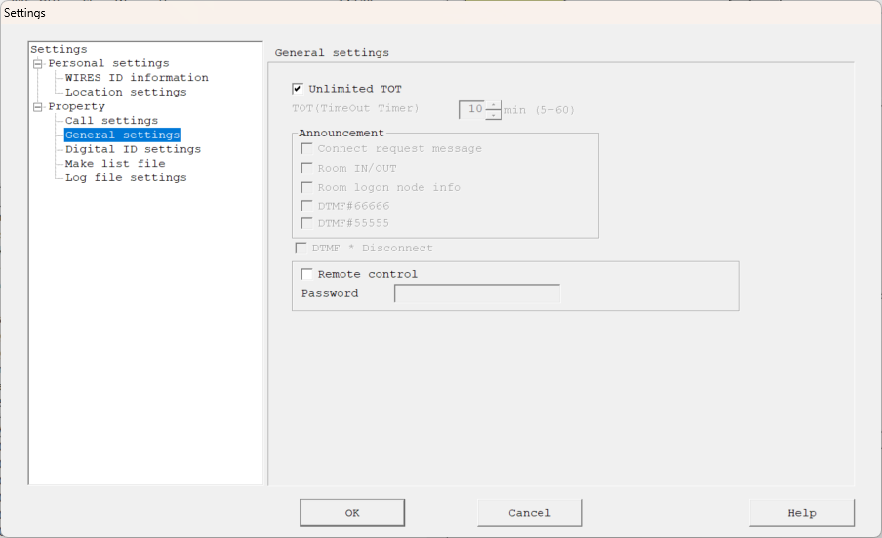Toggle the Connect request message checkbox
The width and height of the screenshot is (882, 538).
tap(307, 149)
